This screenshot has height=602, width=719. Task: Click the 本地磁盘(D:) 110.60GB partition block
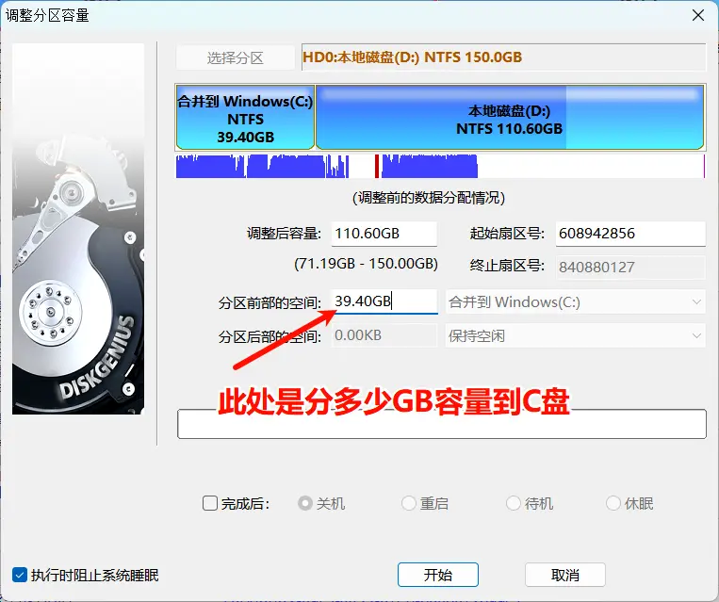(510, 118)
